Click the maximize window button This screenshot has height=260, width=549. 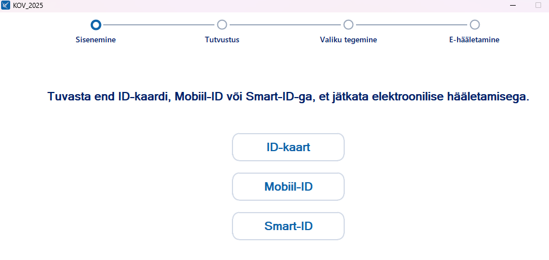(538, 6)
